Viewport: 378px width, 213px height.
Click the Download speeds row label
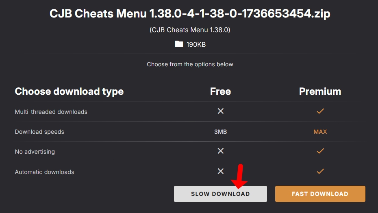39,132
